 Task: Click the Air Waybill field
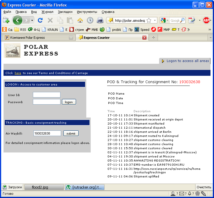(47, 133)
